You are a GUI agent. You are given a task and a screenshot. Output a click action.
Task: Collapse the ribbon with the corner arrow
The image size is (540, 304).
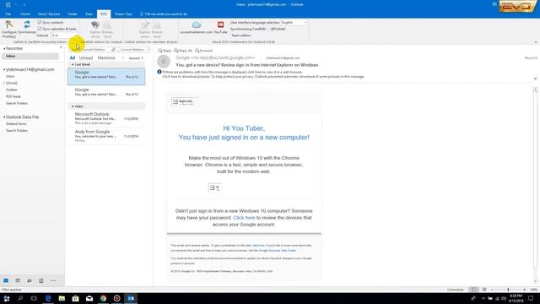[x=536, y=42]
